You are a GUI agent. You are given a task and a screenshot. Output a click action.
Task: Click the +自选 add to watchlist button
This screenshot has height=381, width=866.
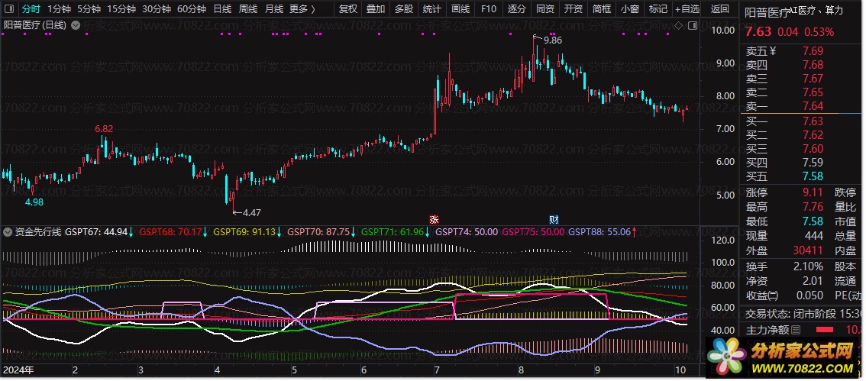coord(687,9)
